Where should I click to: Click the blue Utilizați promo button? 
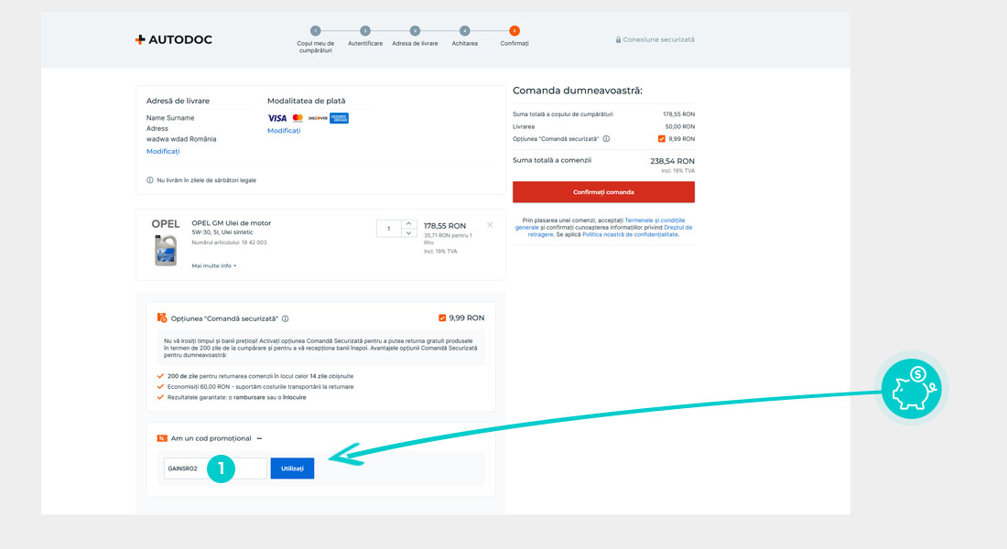292,468
